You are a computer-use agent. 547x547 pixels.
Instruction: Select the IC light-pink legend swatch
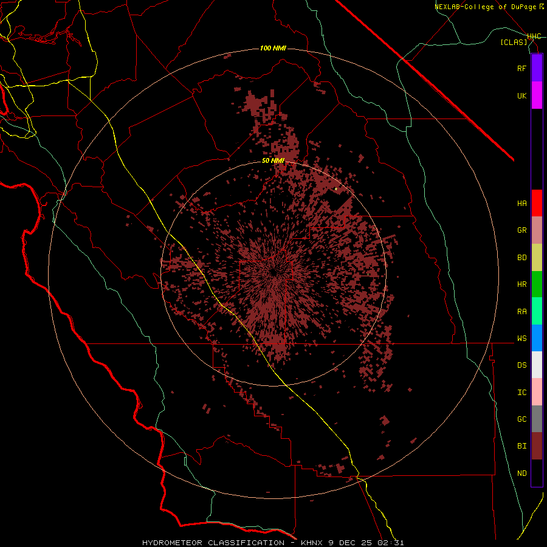tap(537, 392)
